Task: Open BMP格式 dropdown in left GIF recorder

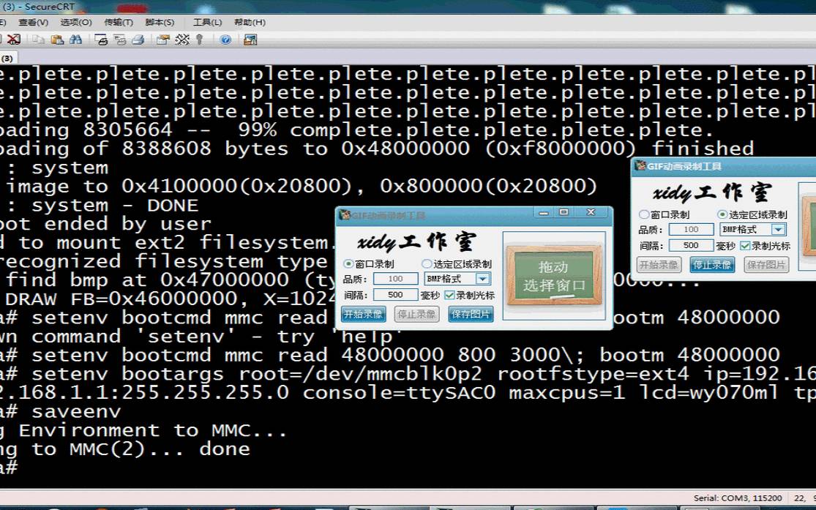Action: (482, 279)
